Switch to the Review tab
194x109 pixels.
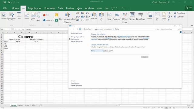coord(70,8)
